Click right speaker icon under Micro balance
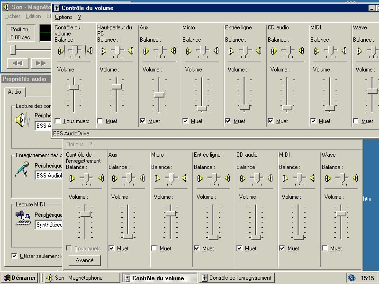Image resolution: width=379 pixels, height=284 pixels. tap(216, 51)
